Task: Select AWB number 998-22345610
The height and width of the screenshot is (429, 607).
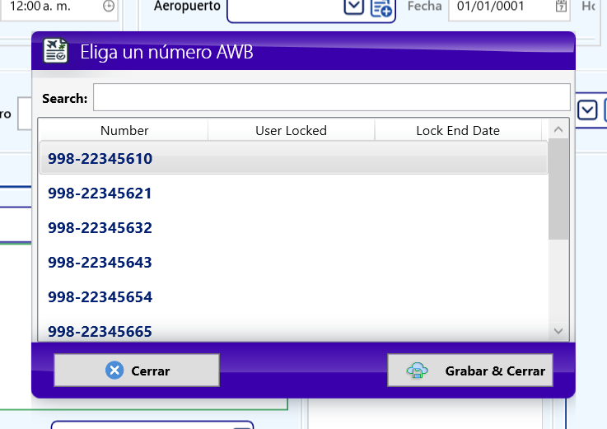Action: pyautogui.click(x=293, y=158)
